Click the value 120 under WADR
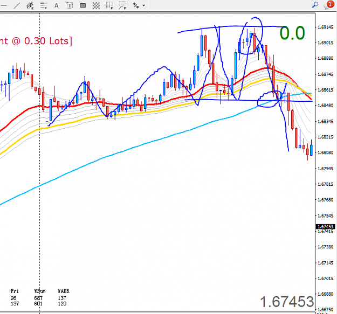Viewport: 337px width, 314px height. click(x=62, y=304)
